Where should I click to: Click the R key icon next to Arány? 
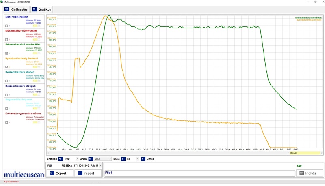(x=91, y=159)
